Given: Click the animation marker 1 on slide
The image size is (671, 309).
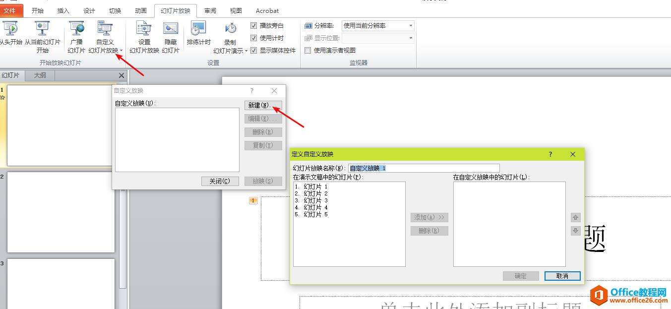Looking at the screenshot, I should point(253,200).
